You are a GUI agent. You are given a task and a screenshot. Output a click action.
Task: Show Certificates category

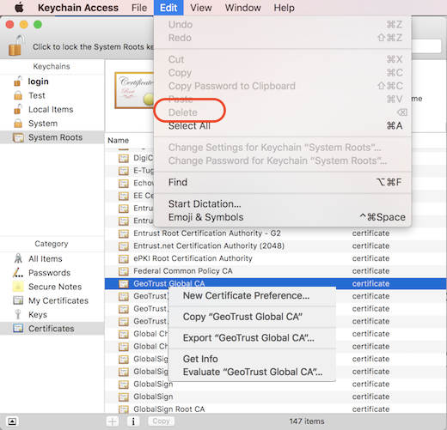(52, 329)
